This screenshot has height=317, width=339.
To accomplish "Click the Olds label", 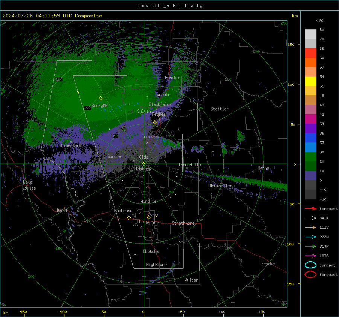I will tap(144, 157).
